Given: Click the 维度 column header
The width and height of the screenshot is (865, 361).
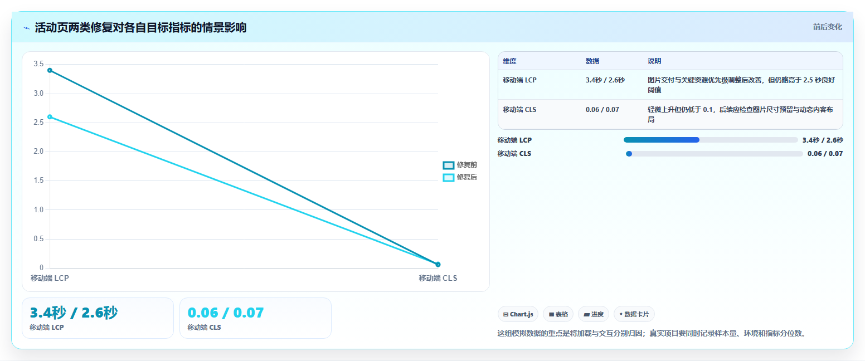Looking at the screenshot, I should coord(510,61).
